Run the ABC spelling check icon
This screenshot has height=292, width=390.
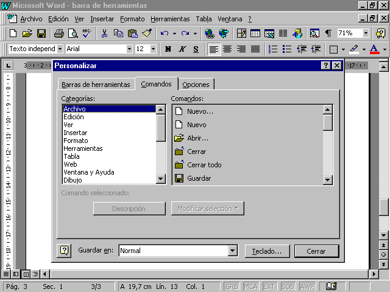coord(87,33)
